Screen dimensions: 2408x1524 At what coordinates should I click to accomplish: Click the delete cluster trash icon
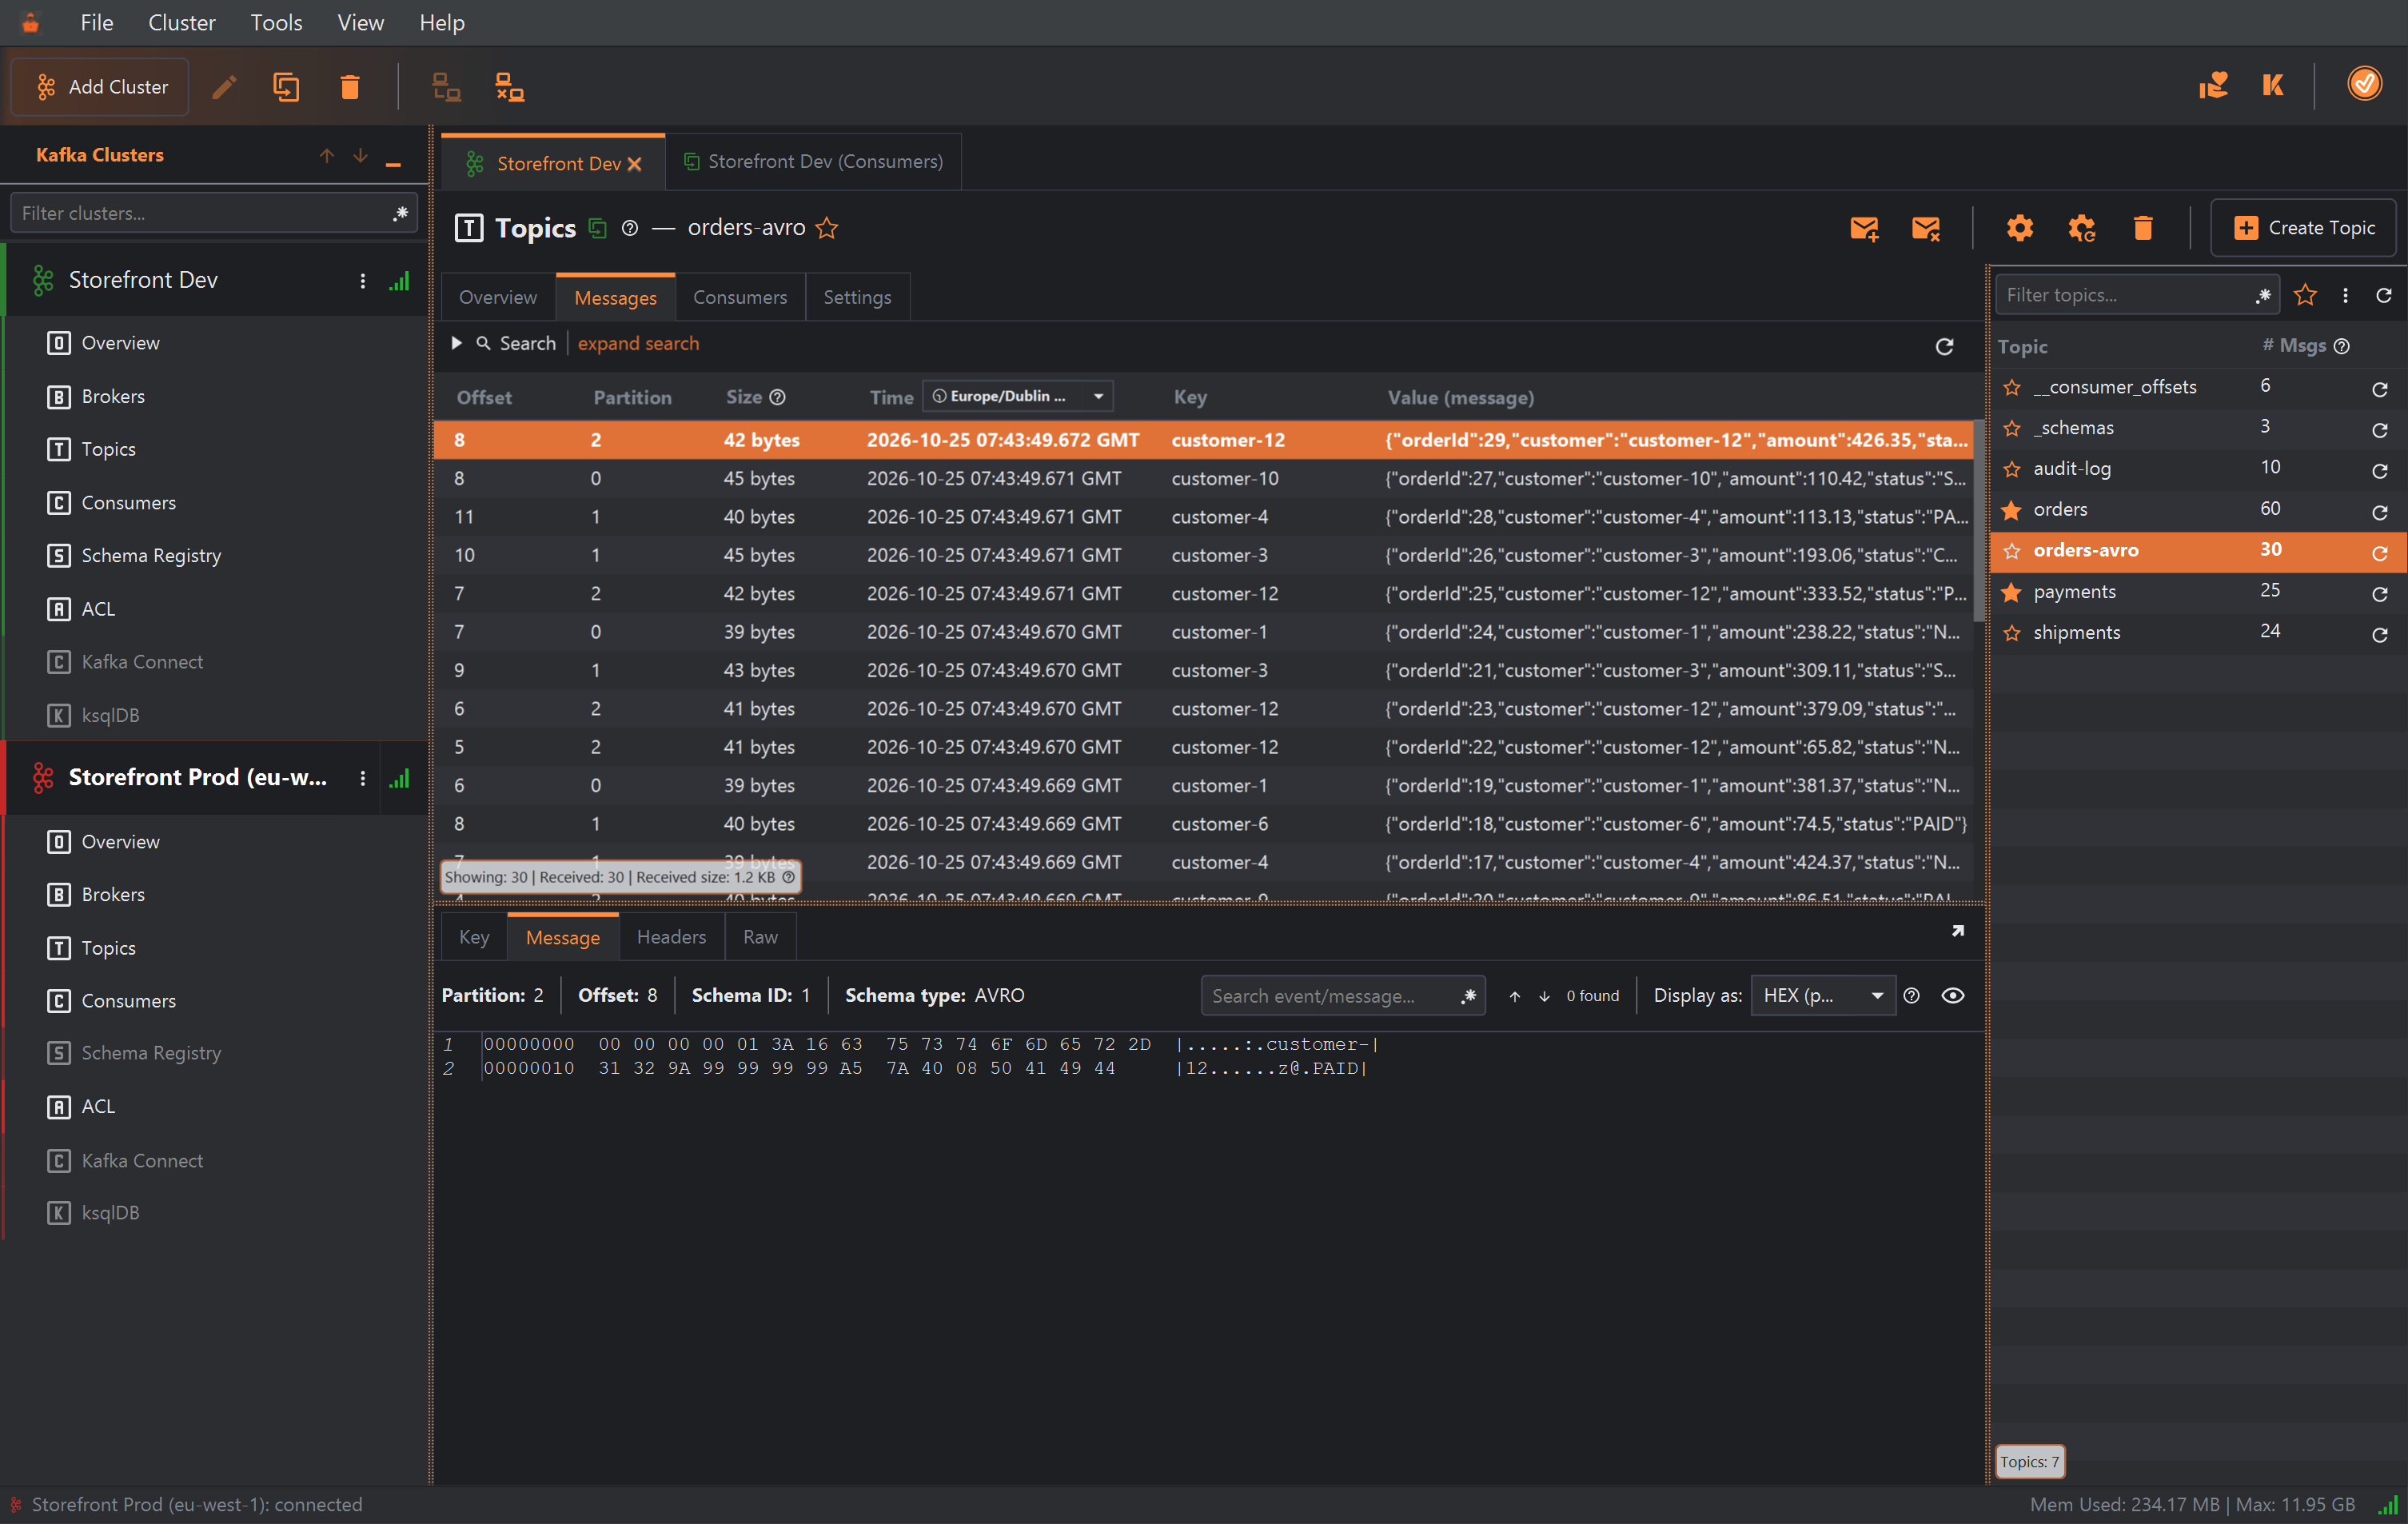point(349,88)
